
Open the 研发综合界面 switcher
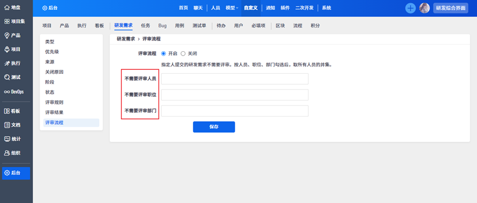[x=451, y=8]
